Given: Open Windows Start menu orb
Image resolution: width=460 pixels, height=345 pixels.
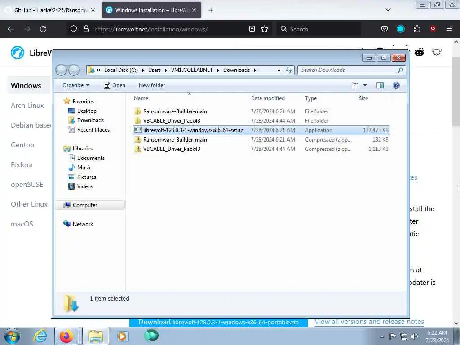Looking at the screenshot, I should tap(12, 336).
